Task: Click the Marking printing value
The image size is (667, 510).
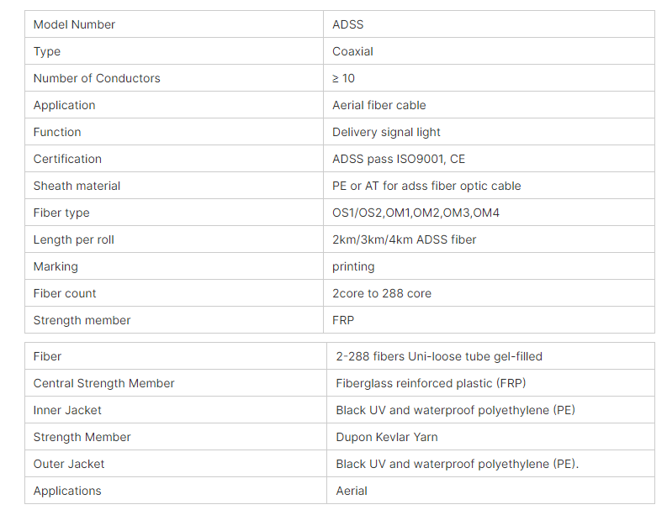Action: tap(353, 266)
